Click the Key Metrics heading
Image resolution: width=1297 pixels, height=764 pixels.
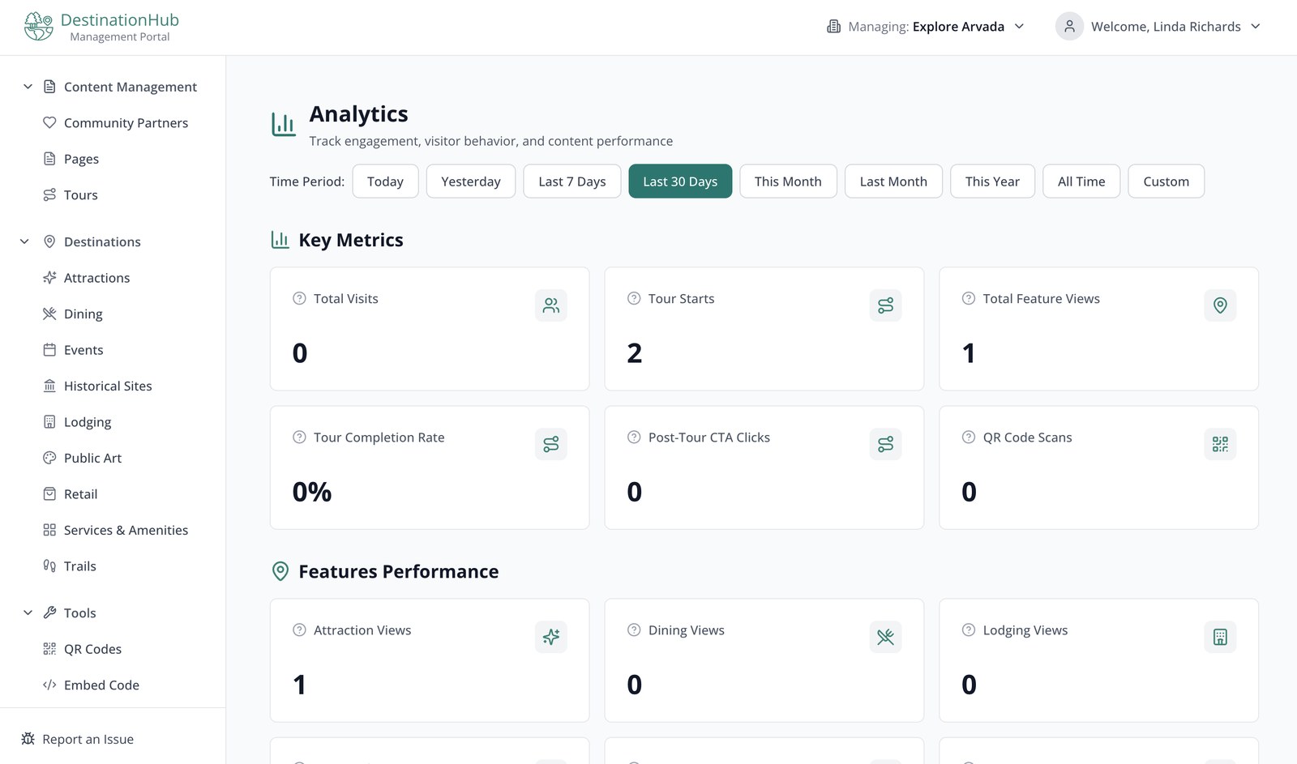(351, 240)
